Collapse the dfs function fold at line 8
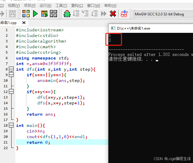The height and width of the screenshot is (163, 193). point(11,69)
